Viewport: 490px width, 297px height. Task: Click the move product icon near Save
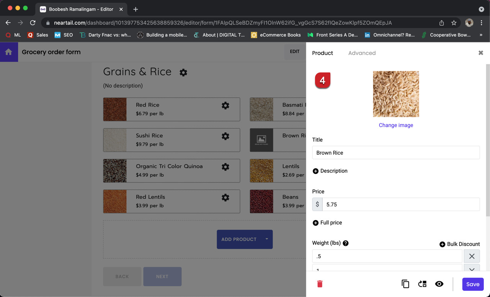tap(422, 284)
